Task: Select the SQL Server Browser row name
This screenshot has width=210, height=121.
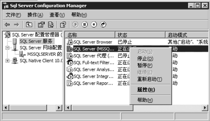Action: (93, 42)
